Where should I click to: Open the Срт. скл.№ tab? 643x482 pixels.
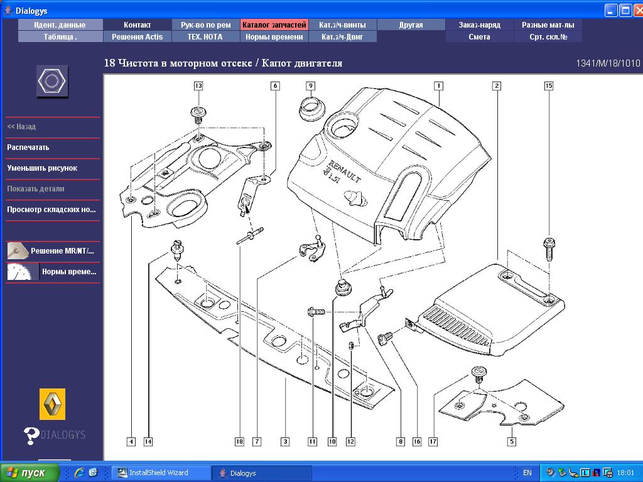pyautogui.click(x=548, y=36)
